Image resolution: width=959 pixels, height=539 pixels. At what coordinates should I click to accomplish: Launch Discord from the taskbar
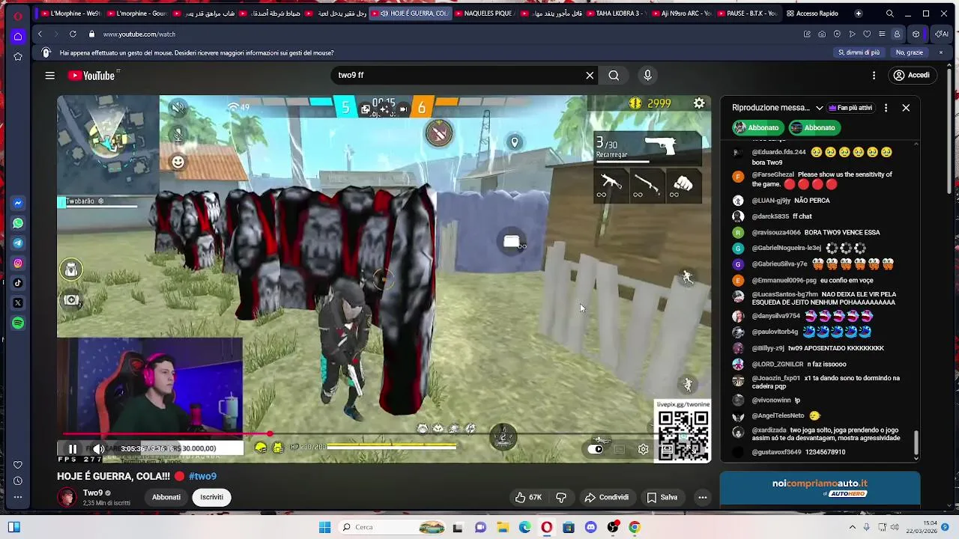tap(591, 527)
